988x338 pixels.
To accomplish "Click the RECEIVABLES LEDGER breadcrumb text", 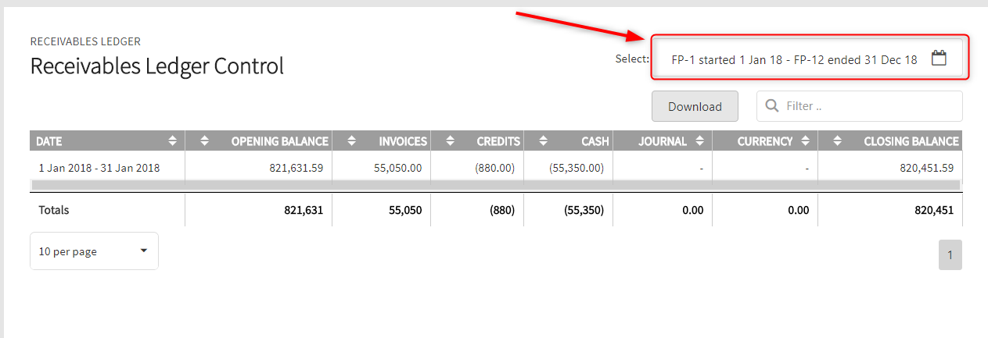I will [x=85, y=41].
